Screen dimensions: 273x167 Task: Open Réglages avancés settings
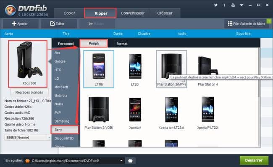tap(29, 92)
